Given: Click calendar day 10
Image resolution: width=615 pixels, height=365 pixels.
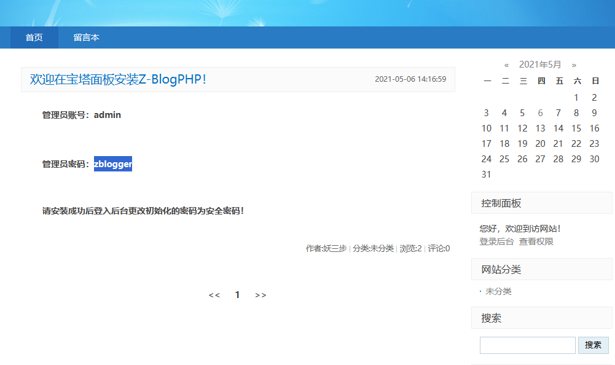Looking at the screenshot, I should click(487, 128).
